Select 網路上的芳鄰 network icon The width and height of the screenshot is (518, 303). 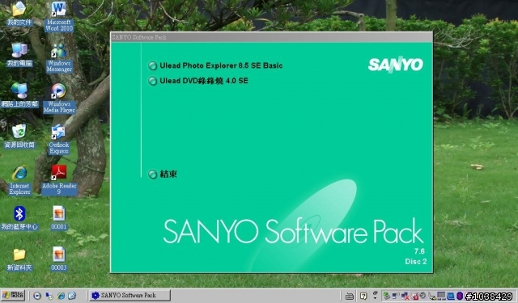[x=19, y=95]
